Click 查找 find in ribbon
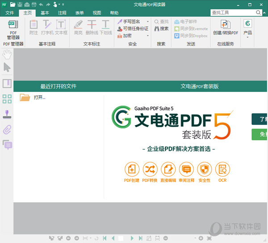The width and height of the screenshot is (268, 243). pos(161,22)
